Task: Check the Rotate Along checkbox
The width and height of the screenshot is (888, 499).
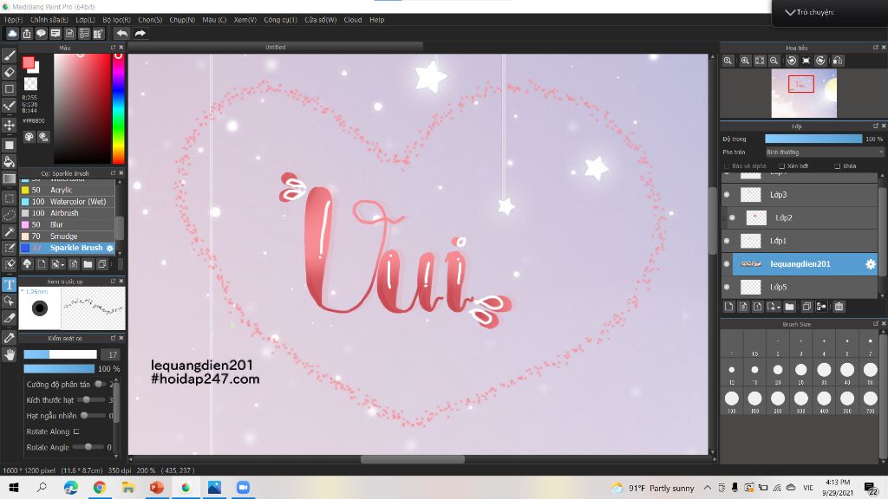Action: pyautogui.click(x=76, y=431)
